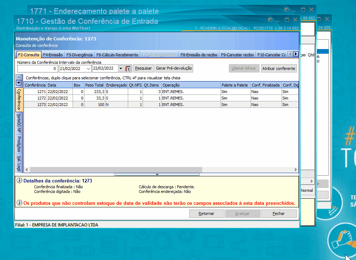Click the vertical tabs scroll-down arrow
This screenshot has height=260, width=356.
click(x=19, y=83)
